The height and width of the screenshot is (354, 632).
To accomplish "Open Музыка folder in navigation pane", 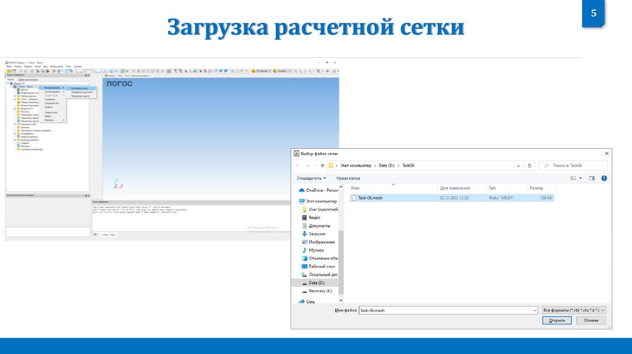I will pyautogui.click(x=312, y=250).
